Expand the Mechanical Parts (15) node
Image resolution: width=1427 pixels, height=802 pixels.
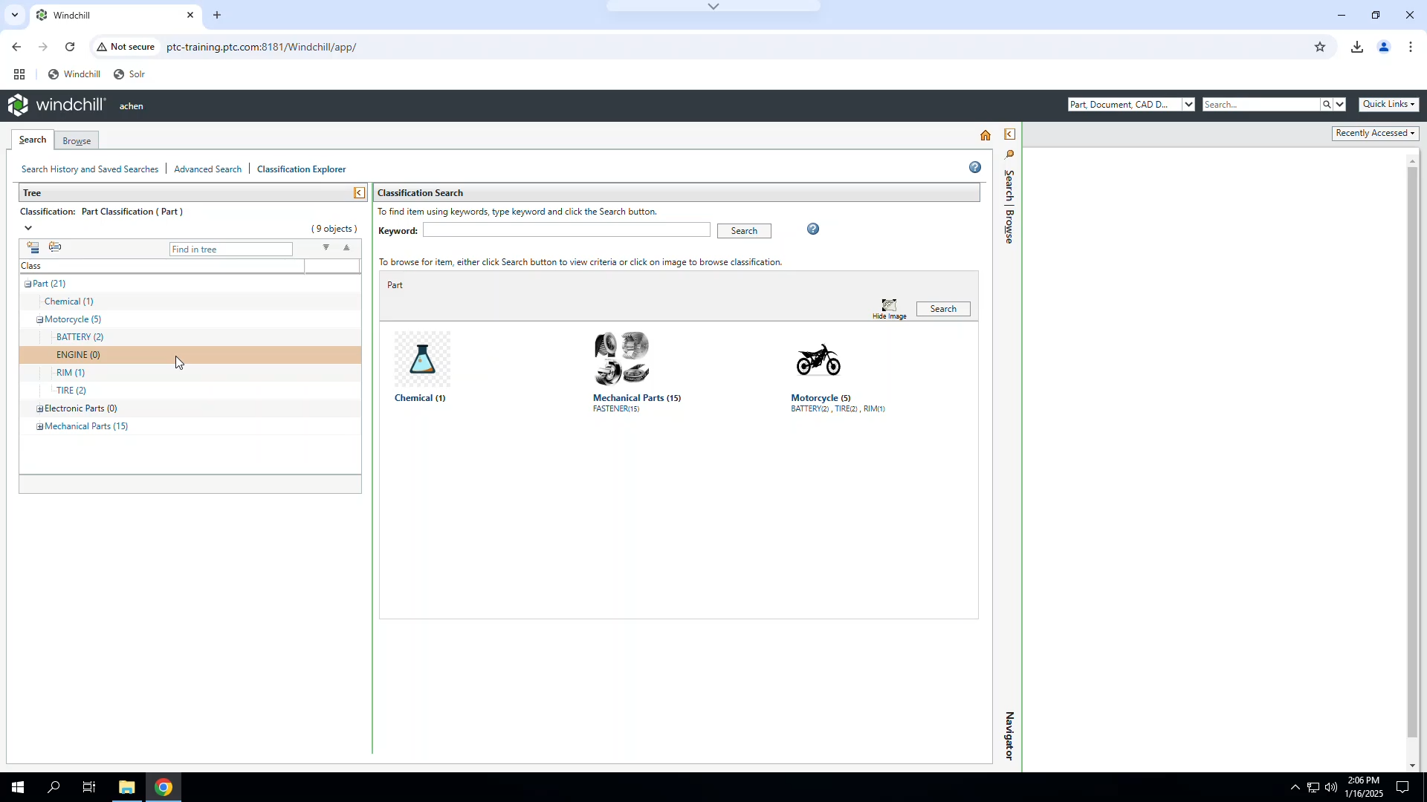point(39,427)
